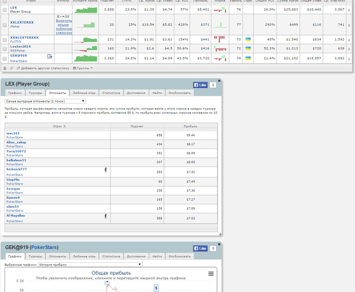This screenshot has height=292, width=355.
Task: Open Самые выгодные оппоненты select box
Action: click(45, 101)
